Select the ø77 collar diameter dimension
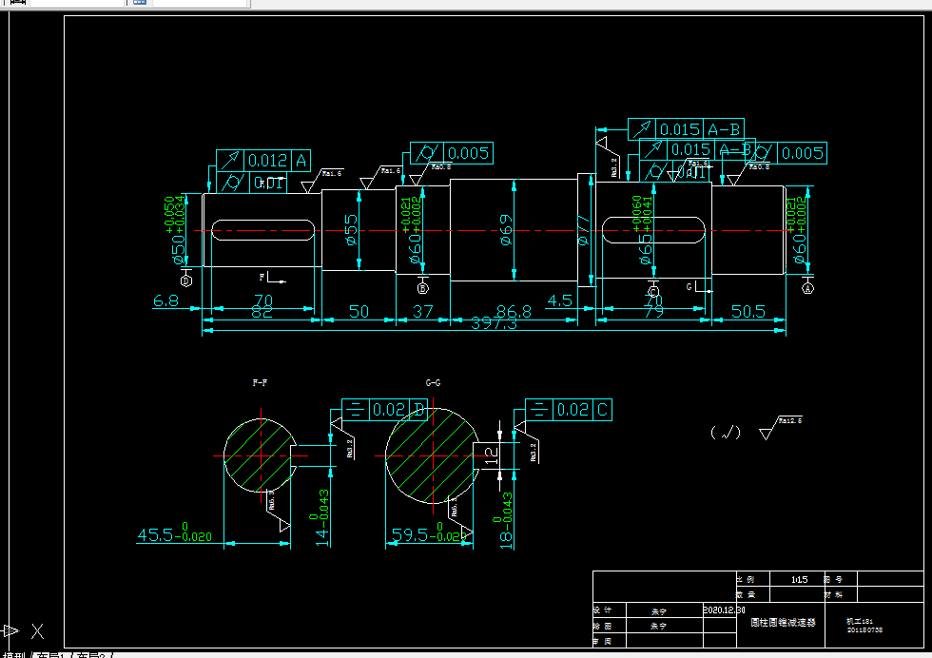 pos(583,230)
